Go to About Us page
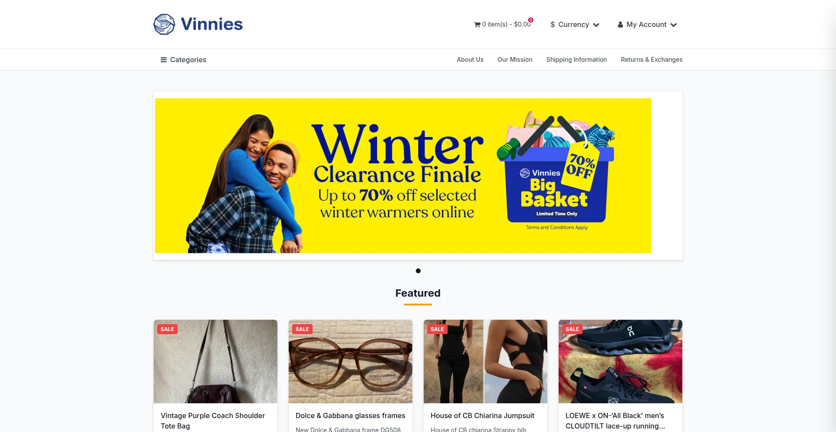This screenshot has height=432, width=836. click(470, 60)
